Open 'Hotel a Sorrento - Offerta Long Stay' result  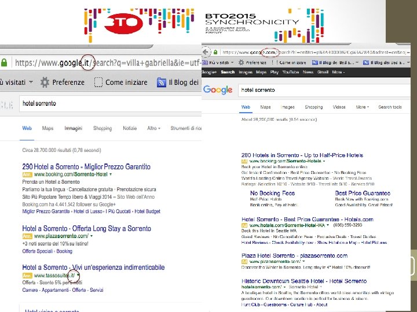pyautogui.click(x=87, y=228)
